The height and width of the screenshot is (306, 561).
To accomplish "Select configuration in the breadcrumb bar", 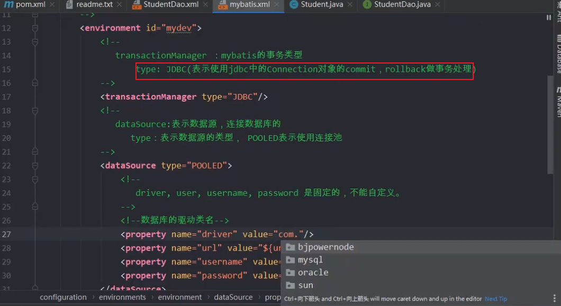I will click(63, 298).
